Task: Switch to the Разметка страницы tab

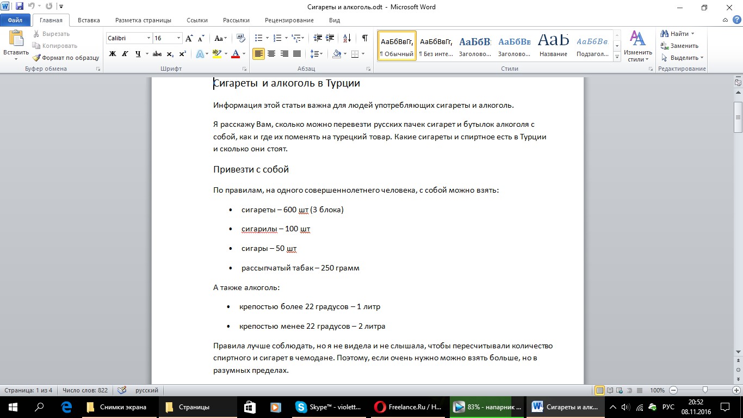Action: (x=143, y=20)
